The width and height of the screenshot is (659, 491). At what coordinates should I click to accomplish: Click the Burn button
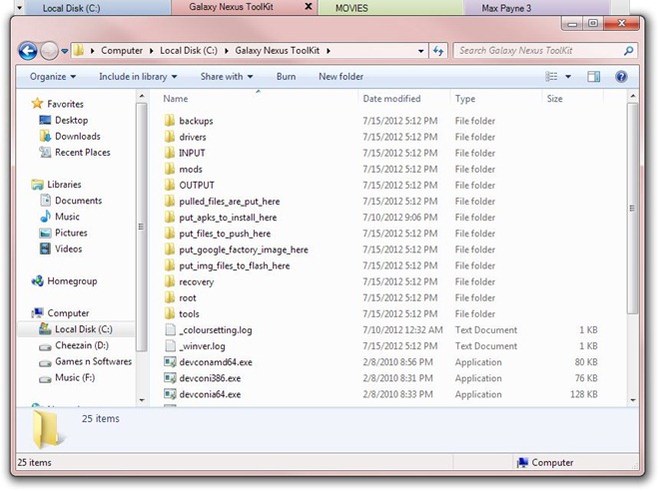point(286,77)
